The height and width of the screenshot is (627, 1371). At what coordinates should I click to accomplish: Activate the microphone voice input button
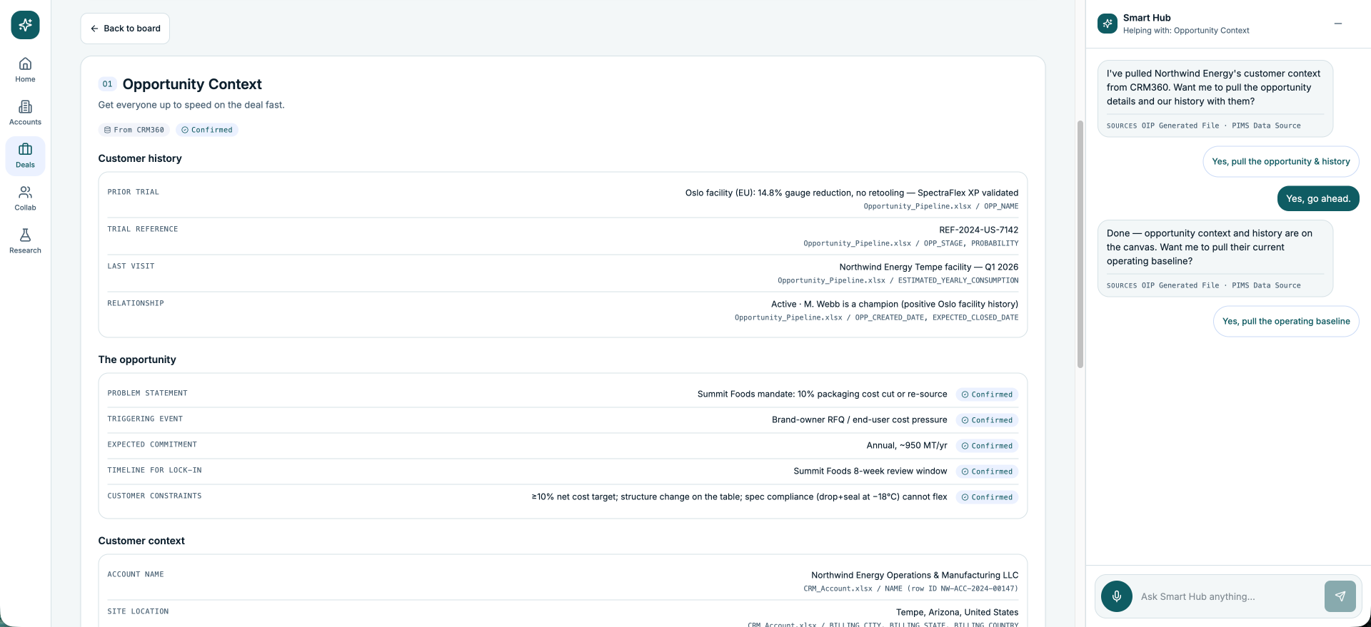(1117, 596)
